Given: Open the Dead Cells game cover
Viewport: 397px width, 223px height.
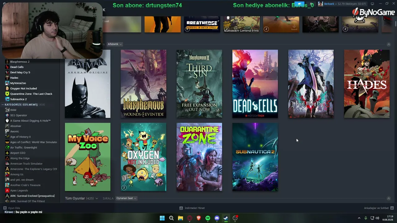Looking at the screenshot, I should coord(255,84).
